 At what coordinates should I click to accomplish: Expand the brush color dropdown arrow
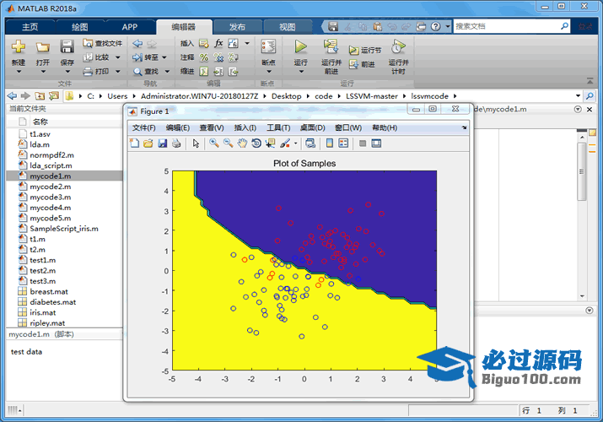tap(295, 143)
